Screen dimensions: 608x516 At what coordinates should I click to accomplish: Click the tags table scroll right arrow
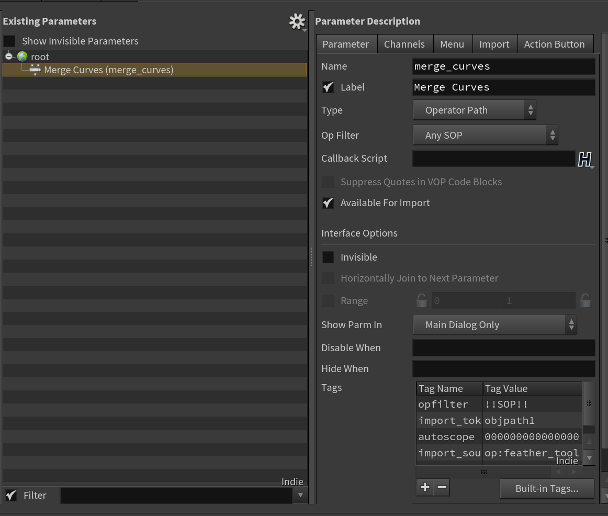[x=575, y=472]
